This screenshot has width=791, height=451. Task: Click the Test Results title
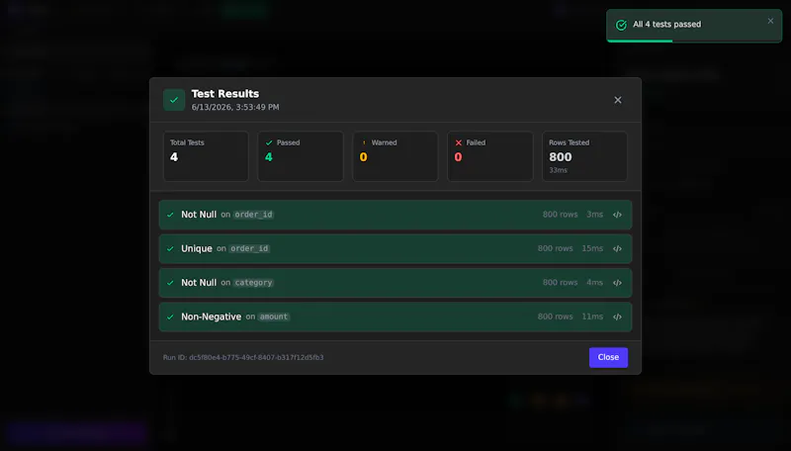coord(225,94)
